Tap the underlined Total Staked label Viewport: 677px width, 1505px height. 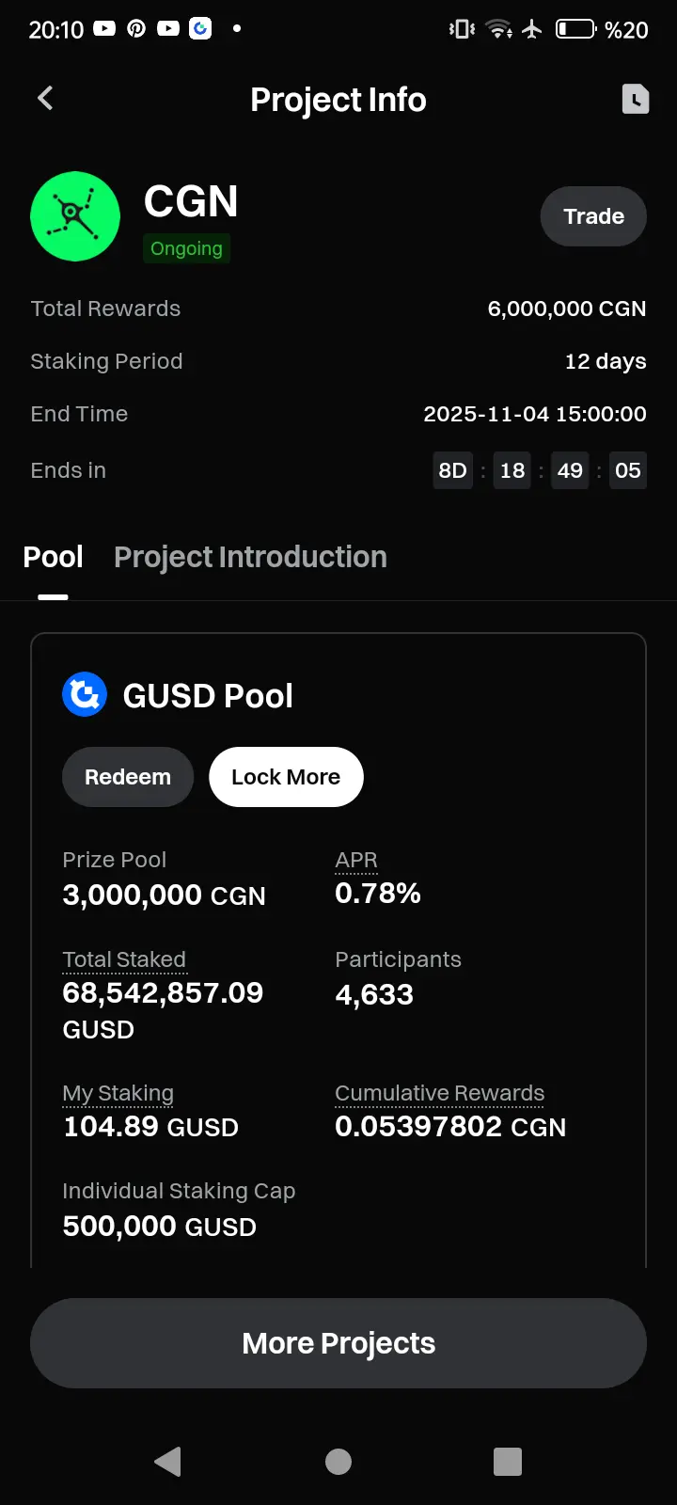click(x=124, y=959)
